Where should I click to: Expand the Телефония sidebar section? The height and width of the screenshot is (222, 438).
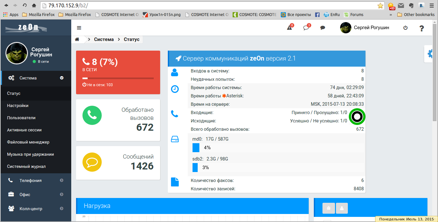36,180
